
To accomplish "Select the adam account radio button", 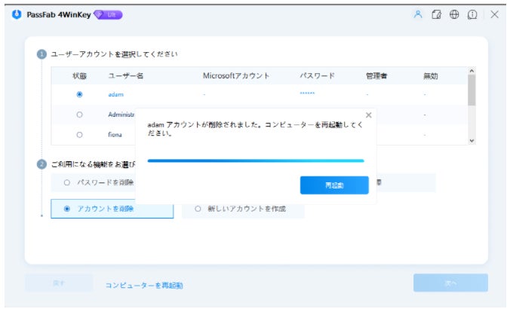I will tap(79, 94).
